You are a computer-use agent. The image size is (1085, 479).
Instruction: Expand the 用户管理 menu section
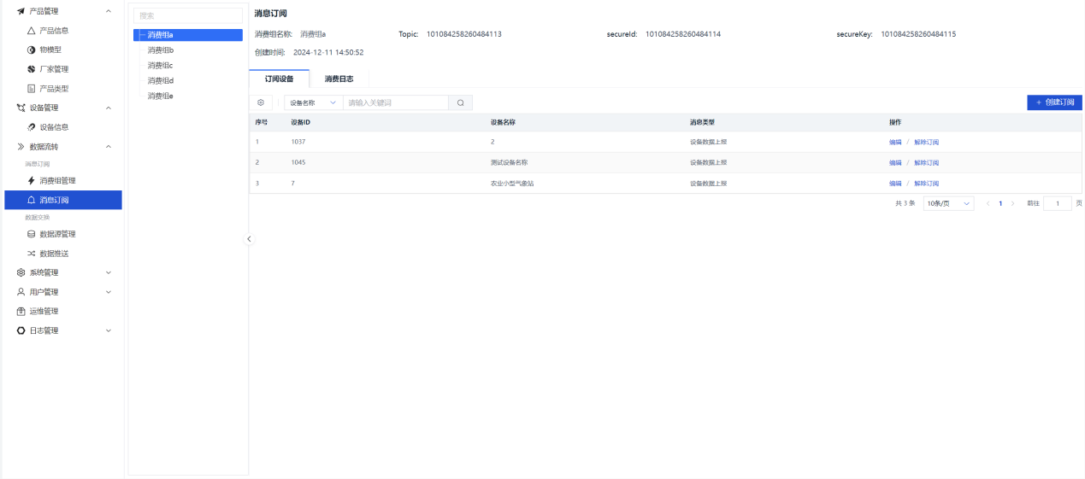pyautogui.click(x=108, y=292)
